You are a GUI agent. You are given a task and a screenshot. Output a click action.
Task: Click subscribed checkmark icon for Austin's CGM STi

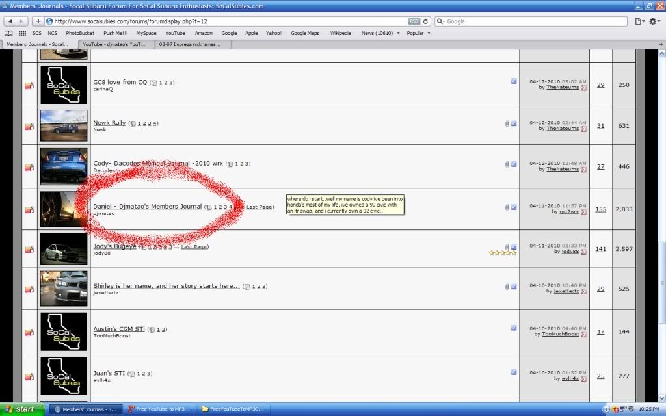(514, 328)
